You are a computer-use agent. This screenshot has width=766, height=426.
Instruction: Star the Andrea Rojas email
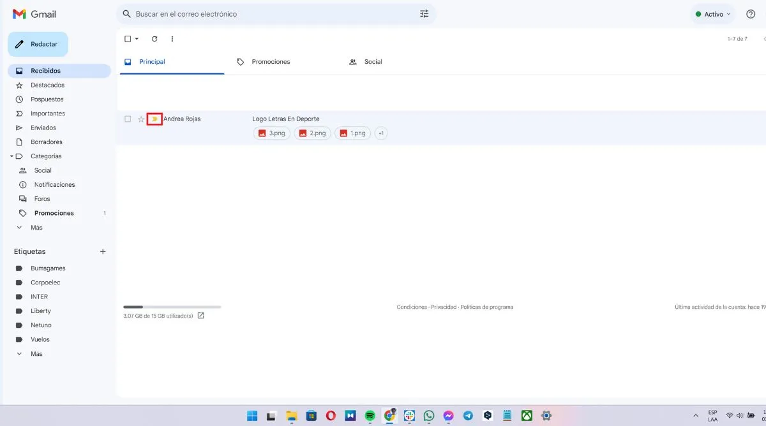click(140, 119)
